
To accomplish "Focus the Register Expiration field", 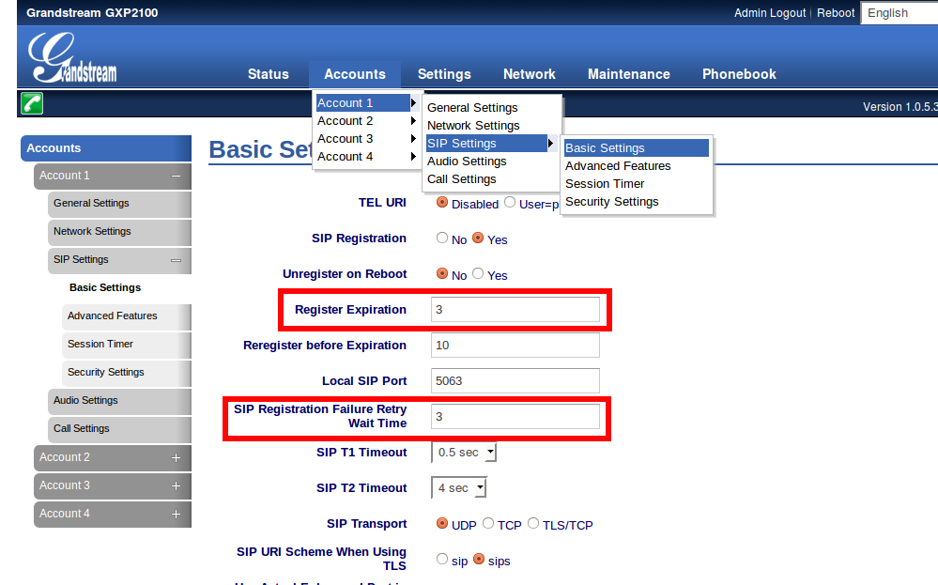I will click(515, 309).
